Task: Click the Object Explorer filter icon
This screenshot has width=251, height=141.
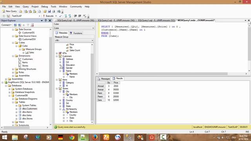Action: pos(28,25)
